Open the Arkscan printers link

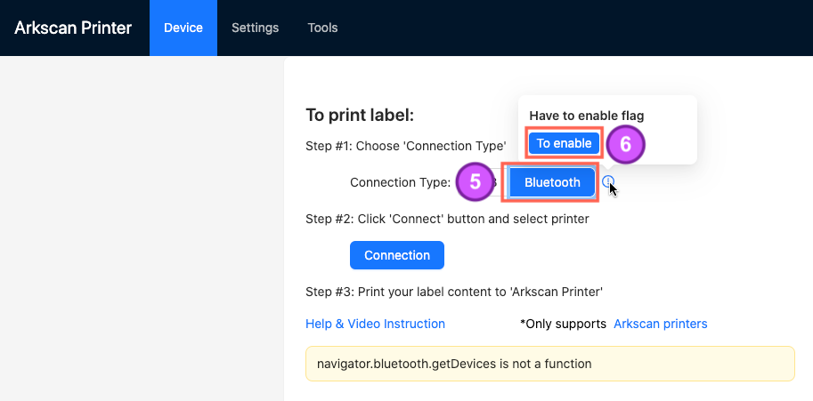[x=661, y=324]
